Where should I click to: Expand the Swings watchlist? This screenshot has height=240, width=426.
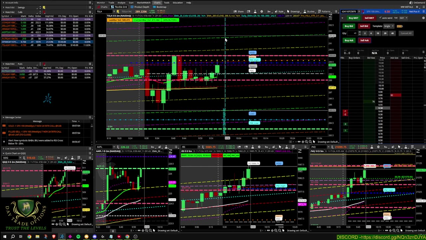[x=3, y=7]
